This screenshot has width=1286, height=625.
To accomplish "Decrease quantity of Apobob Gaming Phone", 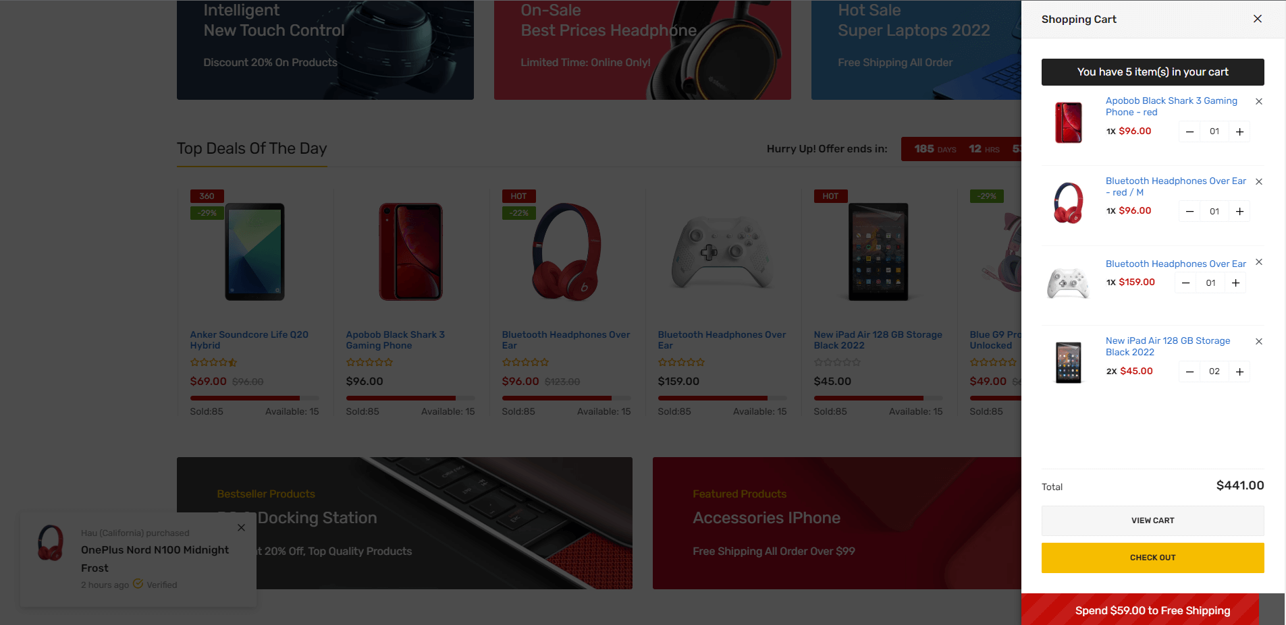I will (x=1189, y=132).
